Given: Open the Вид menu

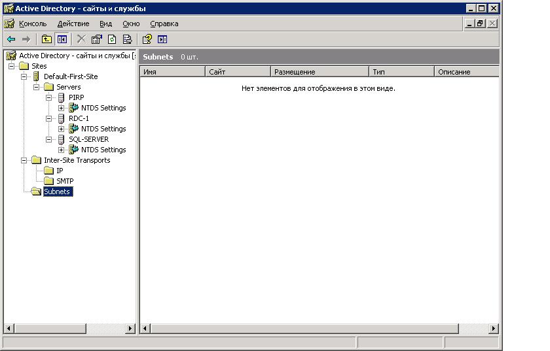Looking at the screenshot, I should (105, 24).
